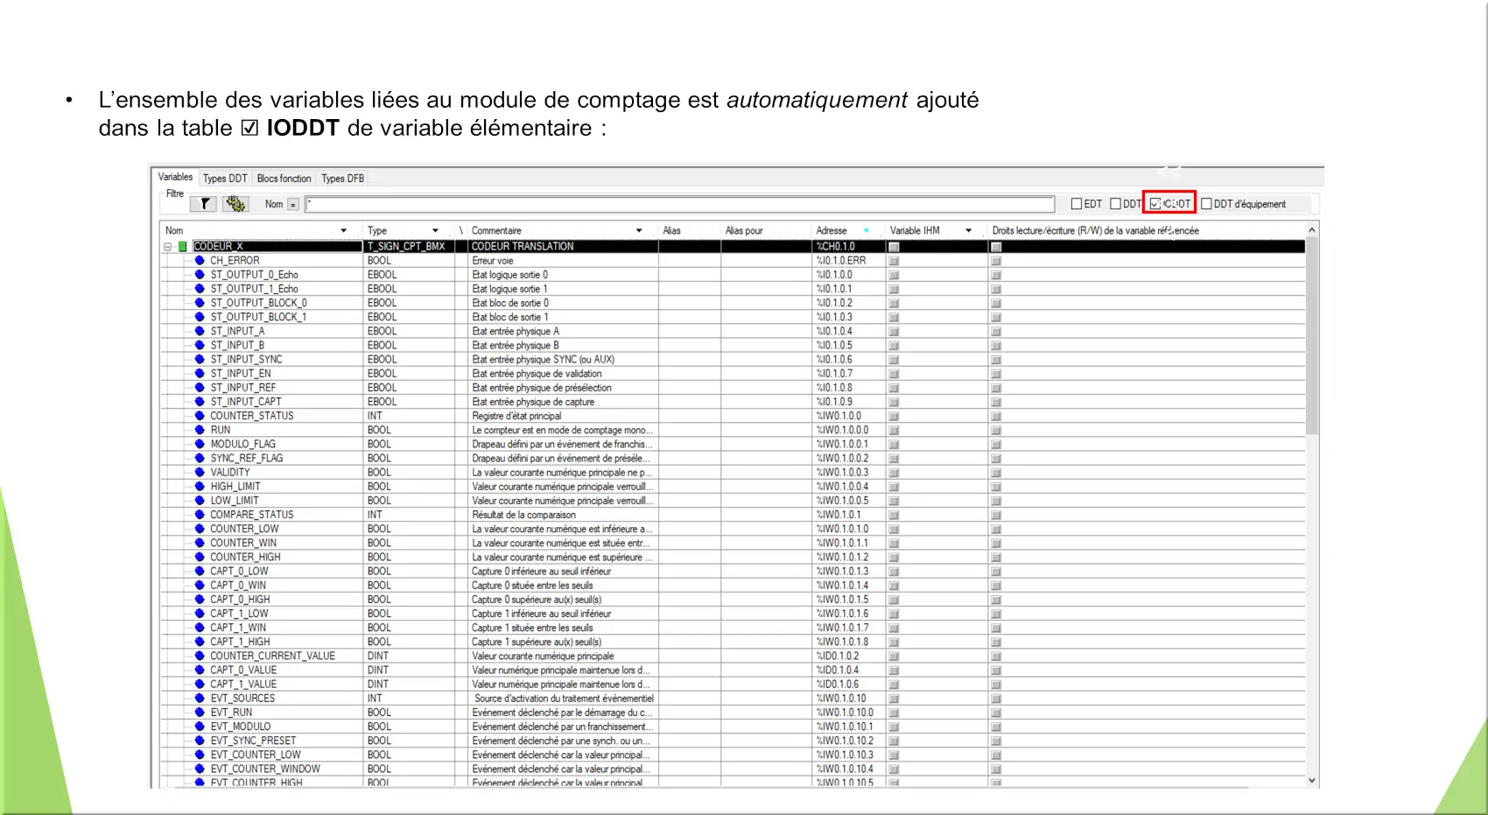The width and height of the screenshot is (1488, 815).
Task: Select the CODEUR_X variable name cell
Action: [277, 247]
